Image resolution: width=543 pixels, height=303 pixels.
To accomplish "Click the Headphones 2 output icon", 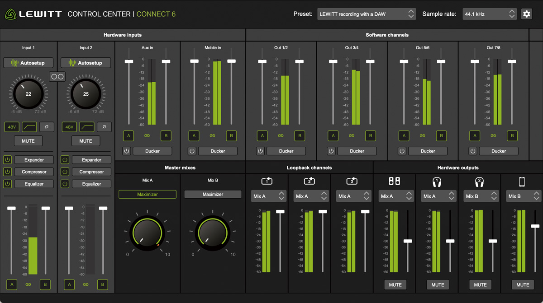I will click(479, 182).
